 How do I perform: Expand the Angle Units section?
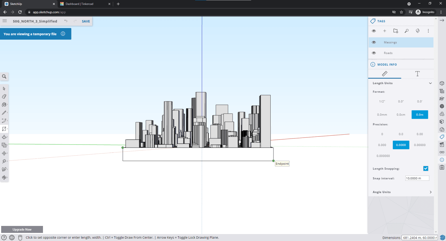point(430,192)
